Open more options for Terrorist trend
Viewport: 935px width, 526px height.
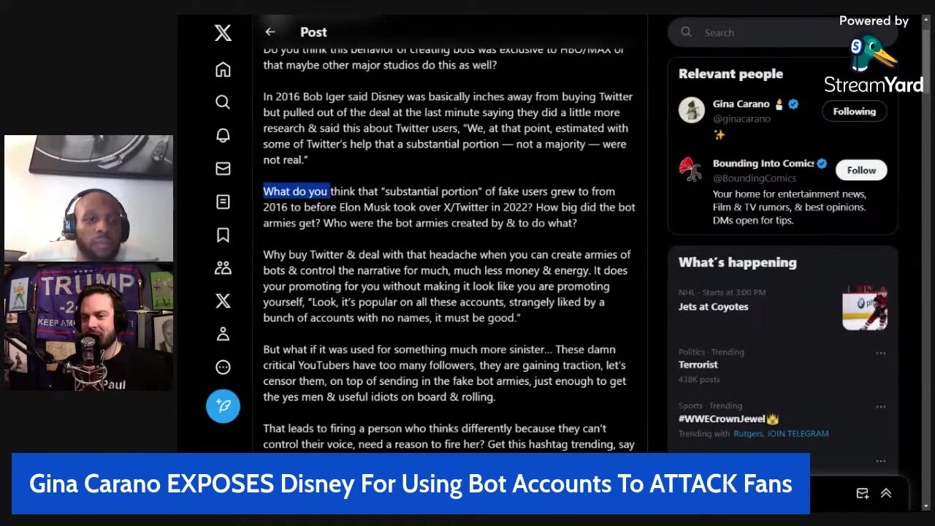(x=880, y=353)
